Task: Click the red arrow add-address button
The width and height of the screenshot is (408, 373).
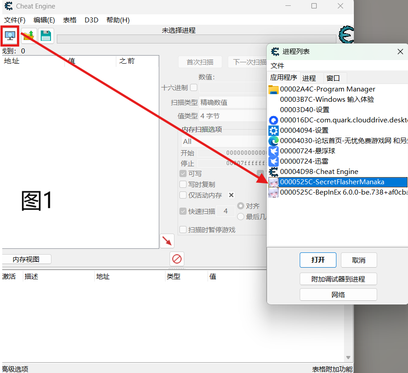Action: tap(167, 241)
